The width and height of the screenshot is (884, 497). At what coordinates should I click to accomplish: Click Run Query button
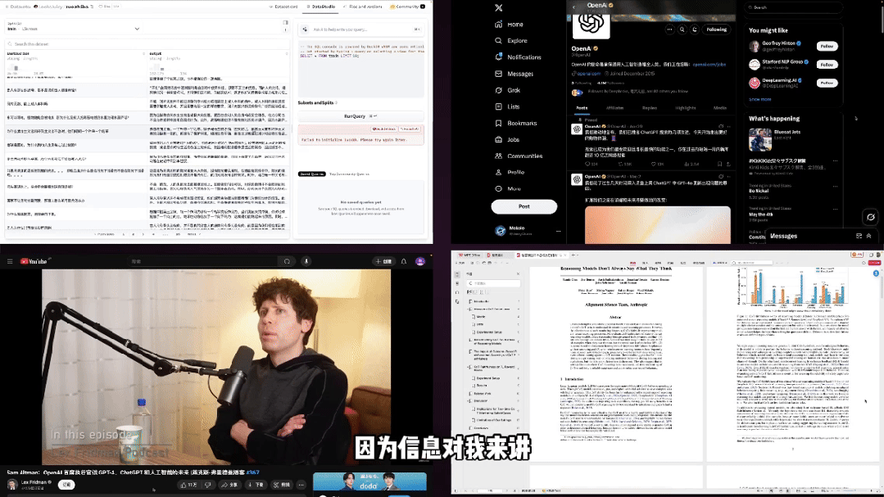tap(360, 116)
